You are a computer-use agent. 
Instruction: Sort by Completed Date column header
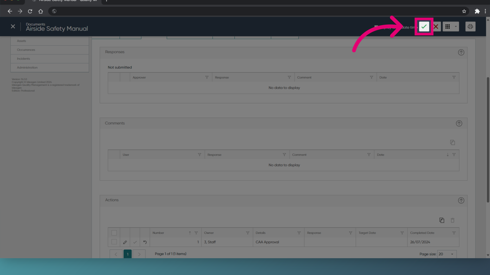422,233
